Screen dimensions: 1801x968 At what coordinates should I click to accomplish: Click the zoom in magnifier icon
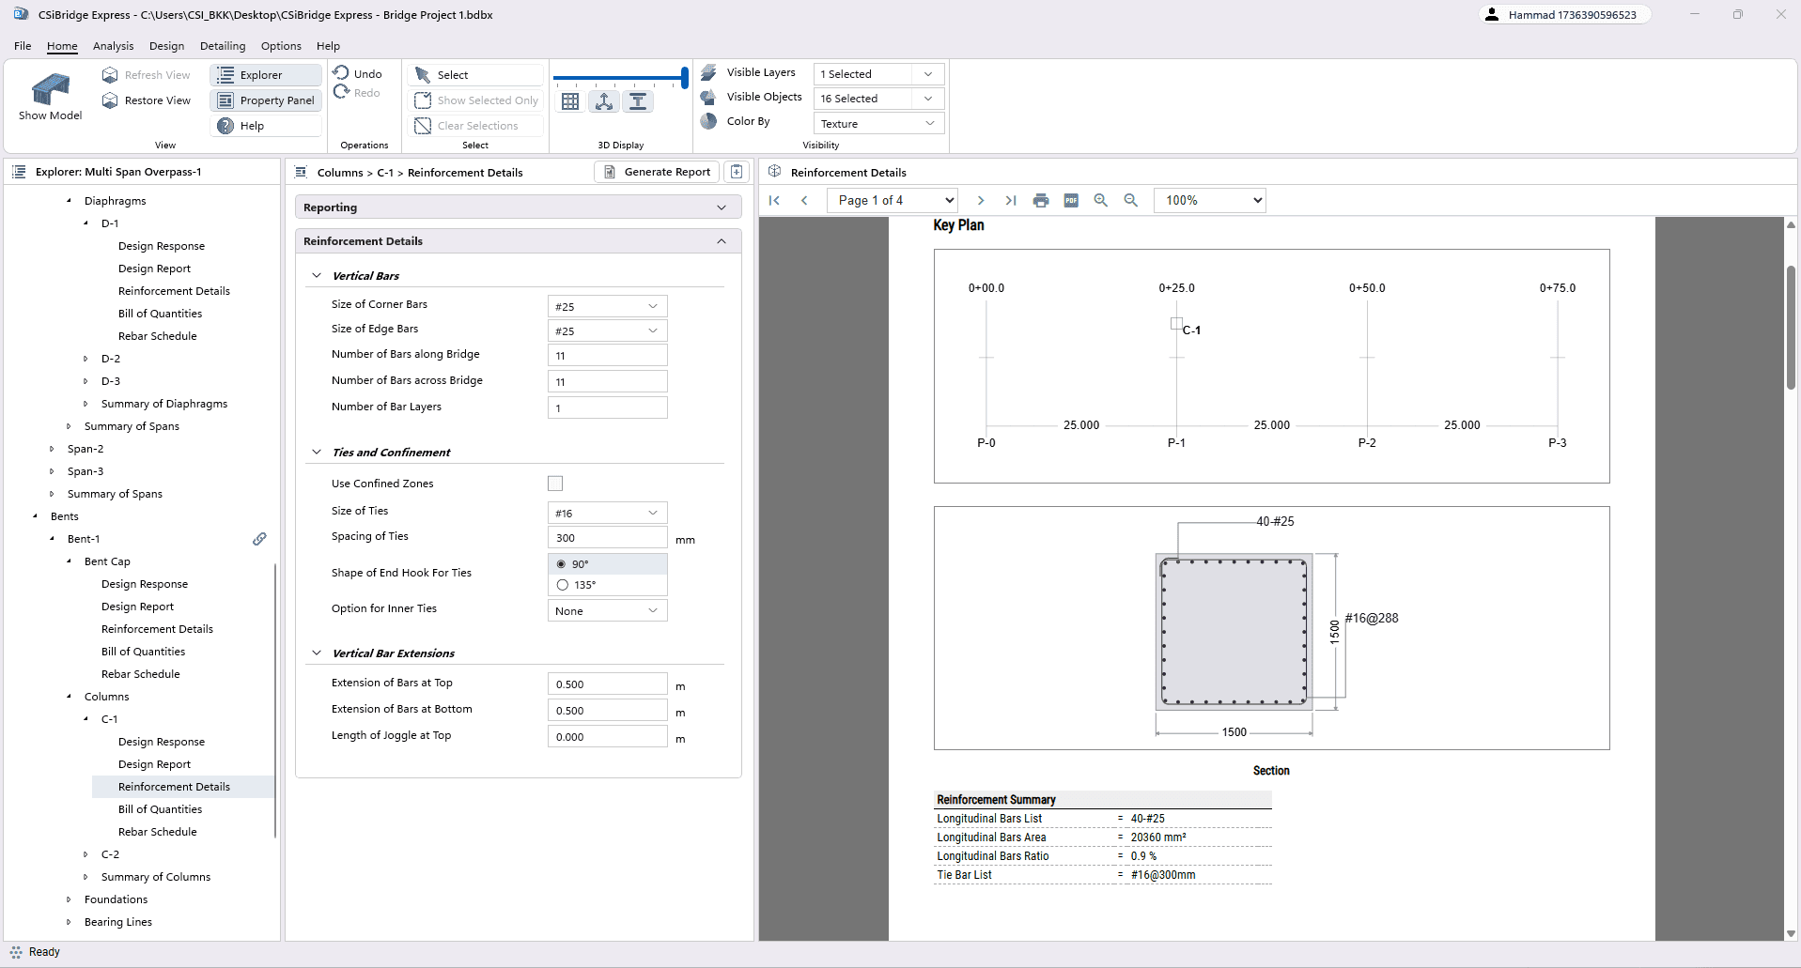(1101, 200)
